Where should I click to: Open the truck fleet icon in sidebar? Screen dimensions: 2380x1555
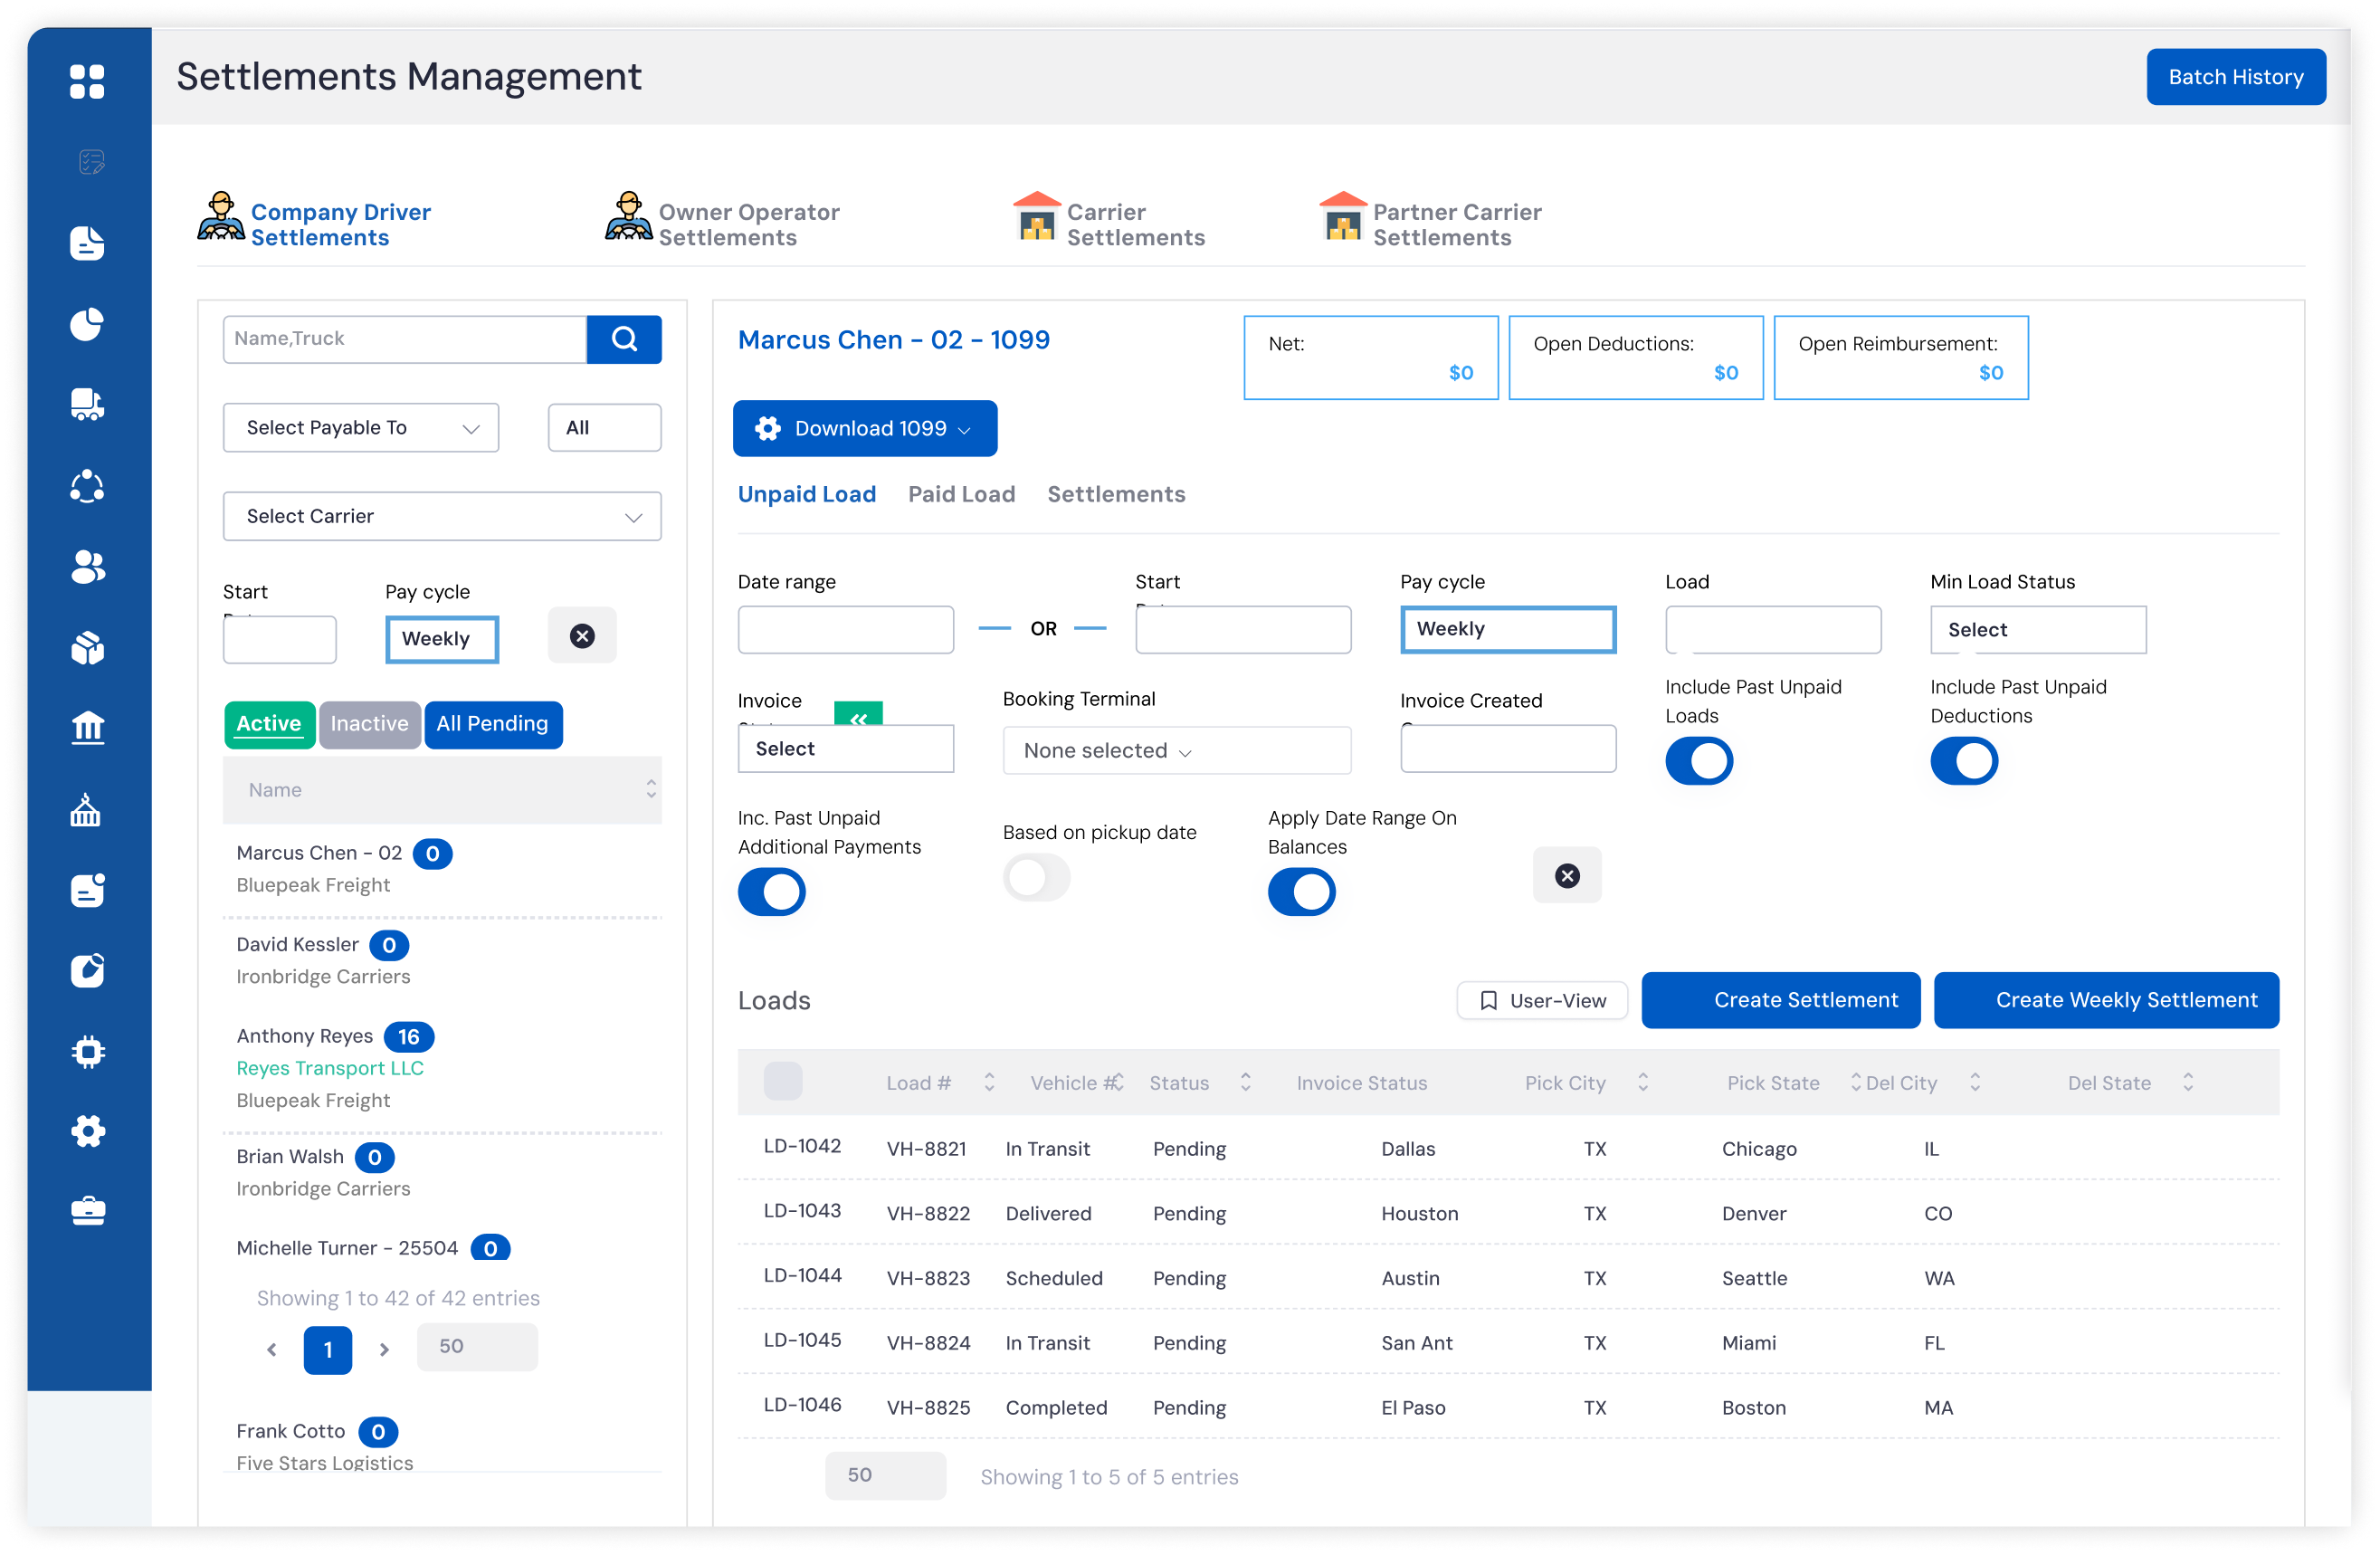coord(87,404)
